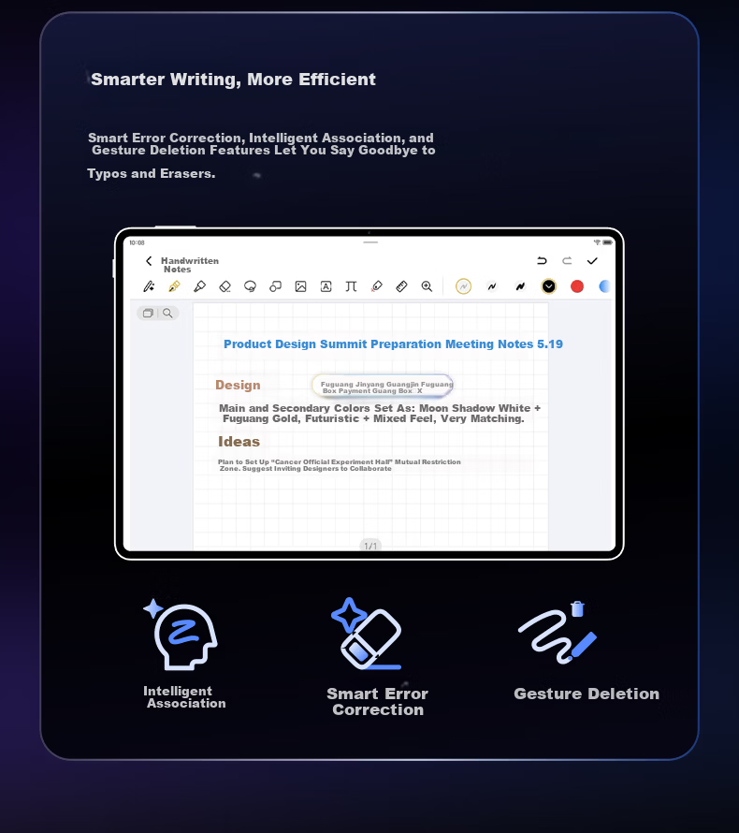739x833 pixels.
Task: Click the Product Design Summit title
Action: 394,343
